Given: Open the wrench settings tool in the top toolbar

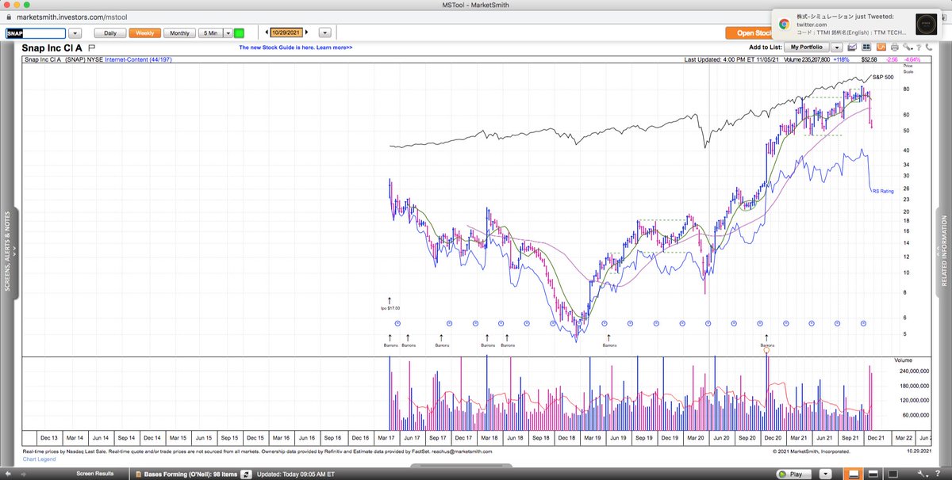Looking at the screenshot, I should point(907,48).
